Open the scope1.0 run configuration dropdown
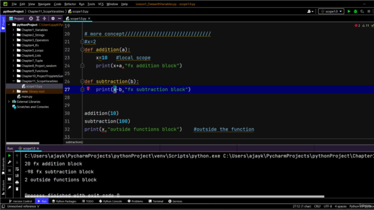The height and width of the screenshot is (210, 374). (x=331, y=11)
